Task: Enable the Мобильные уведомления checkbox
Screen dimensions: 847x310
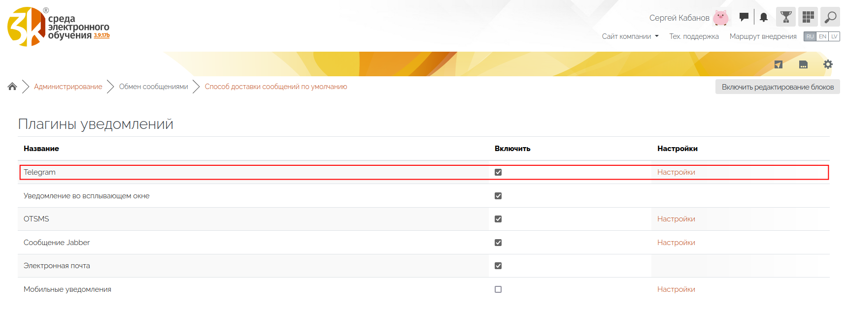Action: click(x=498, y=289)
